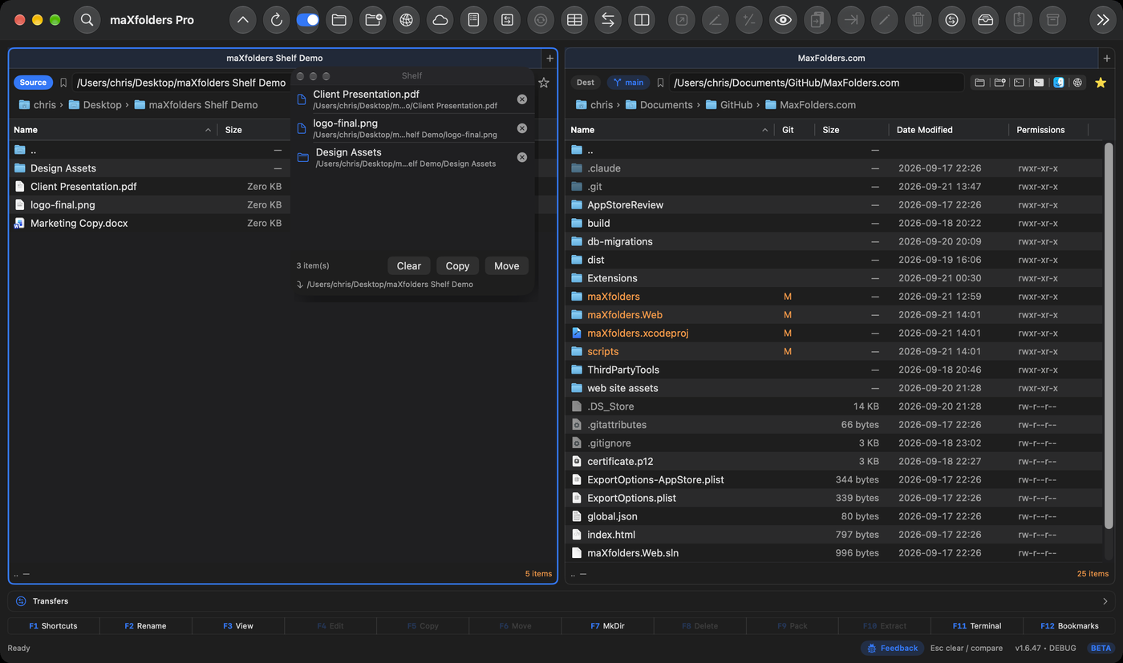Open F12 Bookmarks function key button
Image resolution: width=1123 pixels, height=663 pixels.
(1069, 626)
